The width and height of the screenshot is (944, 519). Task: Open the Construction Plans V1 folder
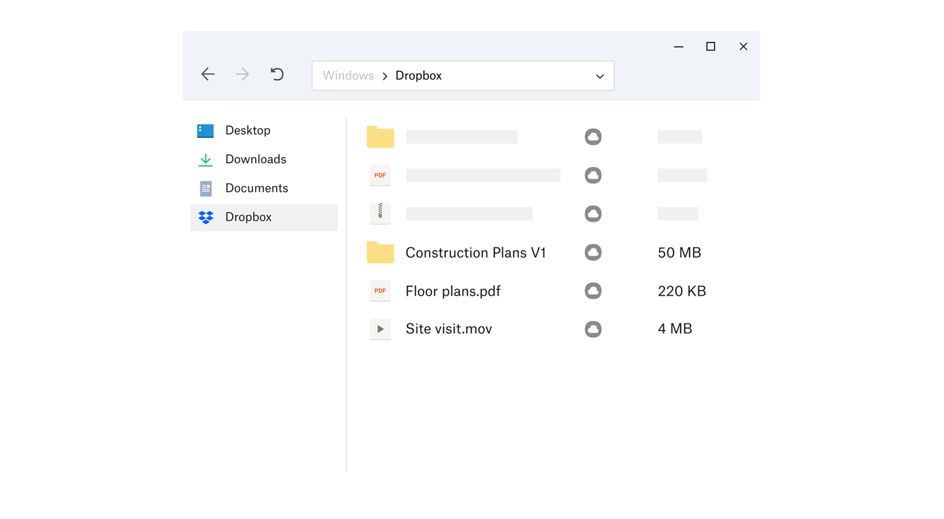pyautogui.click(x=476, y=252)
